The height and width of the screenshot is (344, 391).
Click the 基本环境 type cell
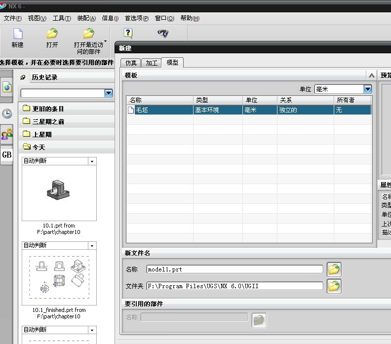pos(218,110)
